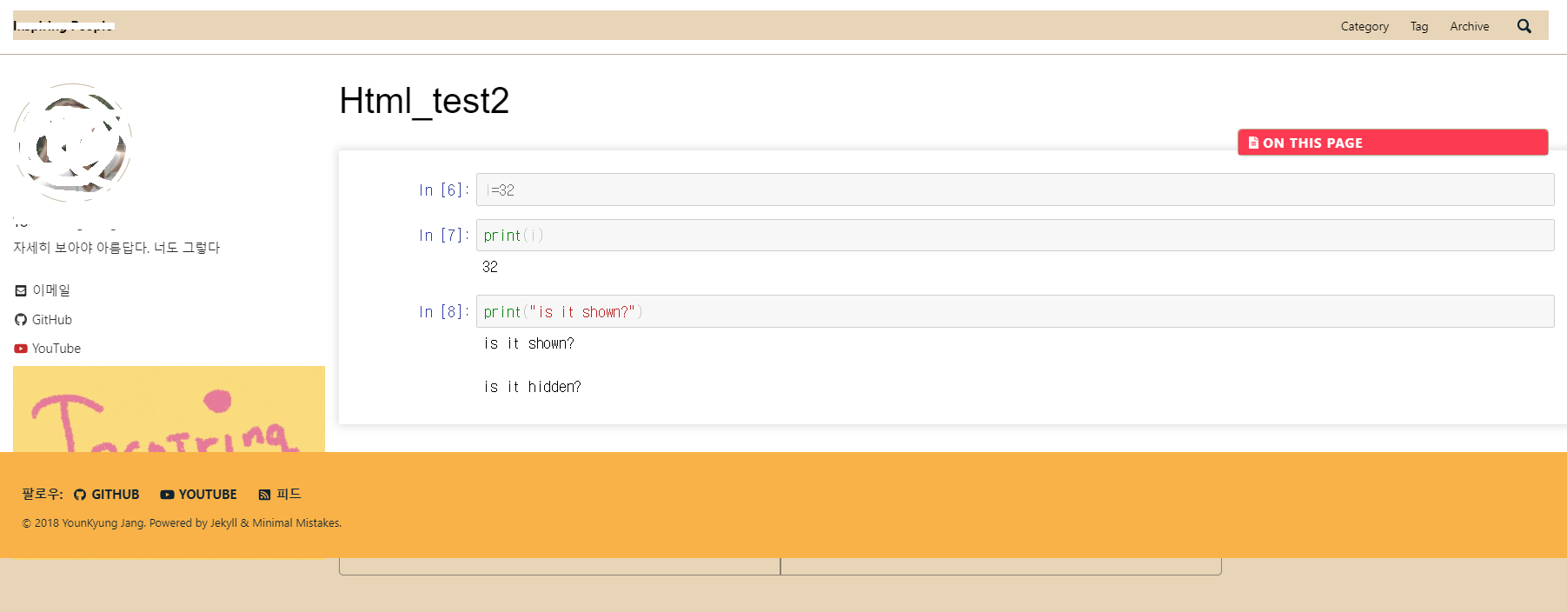Open the Category menu item
1567x612 pixels.
[1364, 27]
